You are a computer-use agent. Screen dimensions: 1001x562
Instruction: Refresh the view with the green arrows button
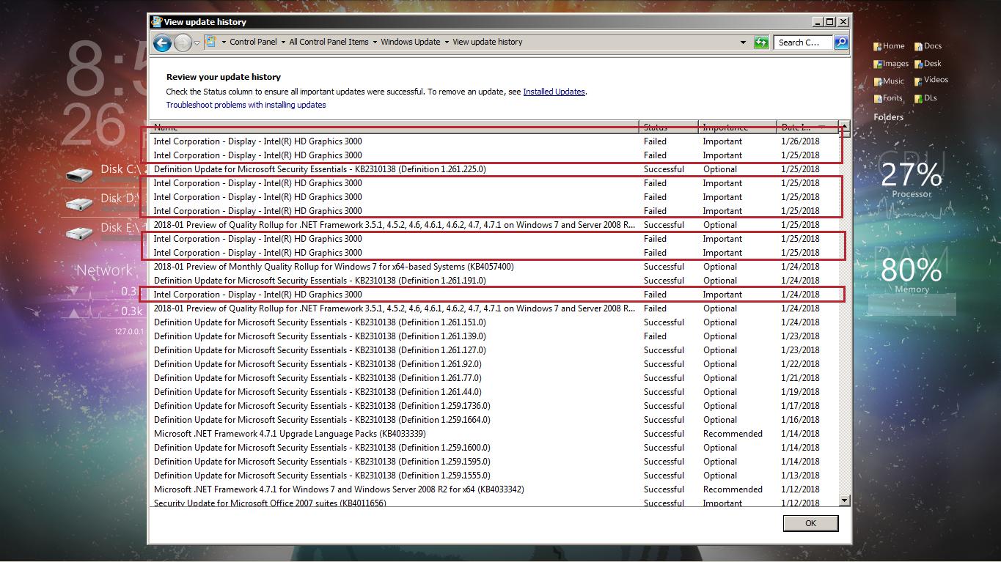[x=761, y=42]
